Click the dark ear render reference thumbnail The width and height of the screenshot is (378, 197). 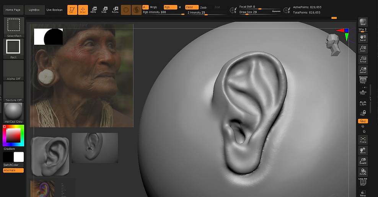click(95, 148)
